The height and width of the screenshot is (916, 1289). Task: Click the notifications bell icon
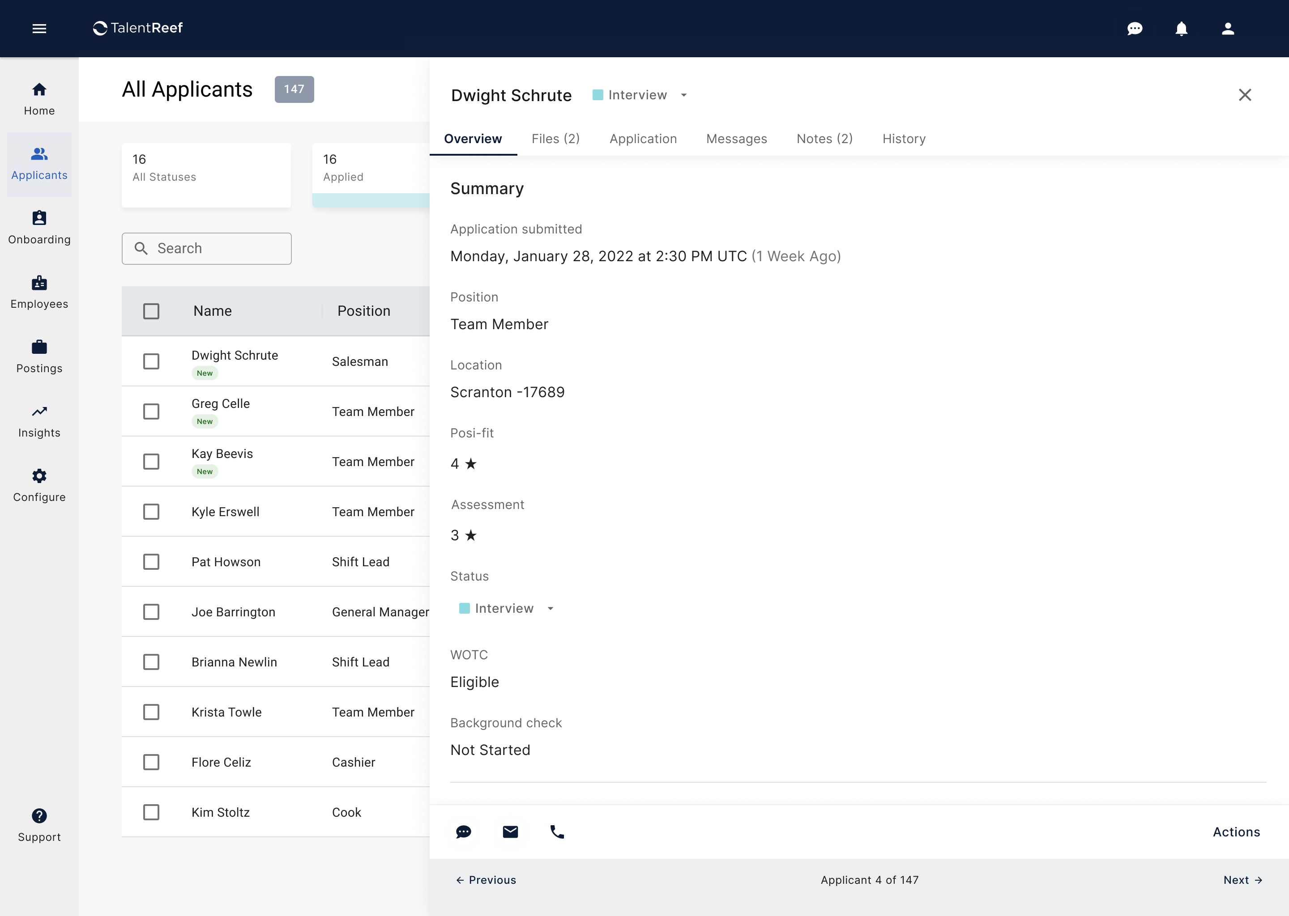pos(1181,28)
